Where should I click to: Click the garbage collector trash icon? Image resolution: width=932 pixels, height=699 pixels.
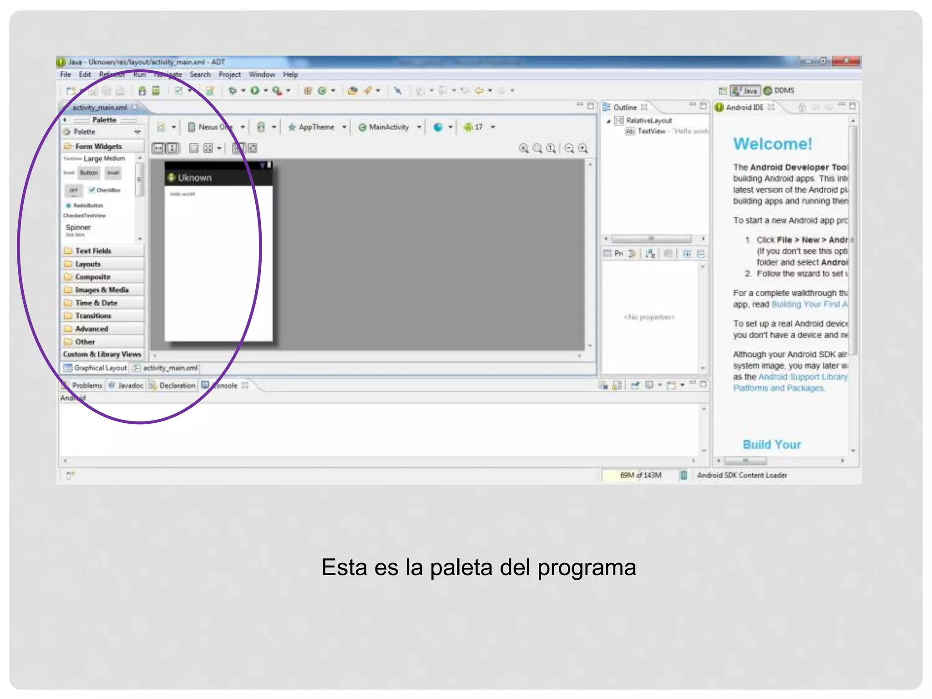[684, 475]
